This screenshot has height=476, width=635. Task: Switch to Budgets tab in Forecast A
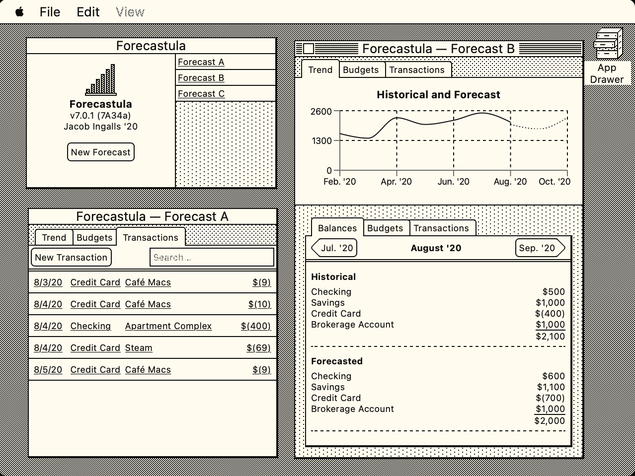coord(94,238)
